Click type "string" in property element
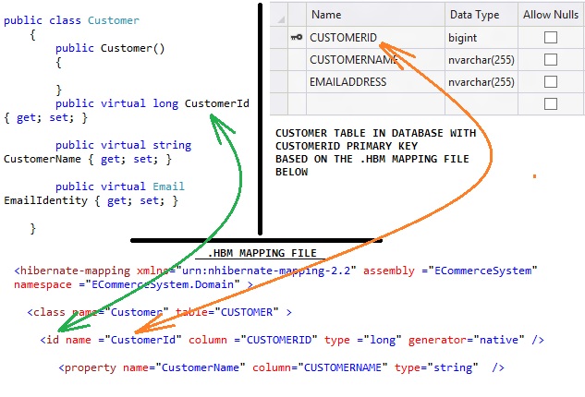The width and height of the screenshot is (585, 397). click(x=453, y=367)
